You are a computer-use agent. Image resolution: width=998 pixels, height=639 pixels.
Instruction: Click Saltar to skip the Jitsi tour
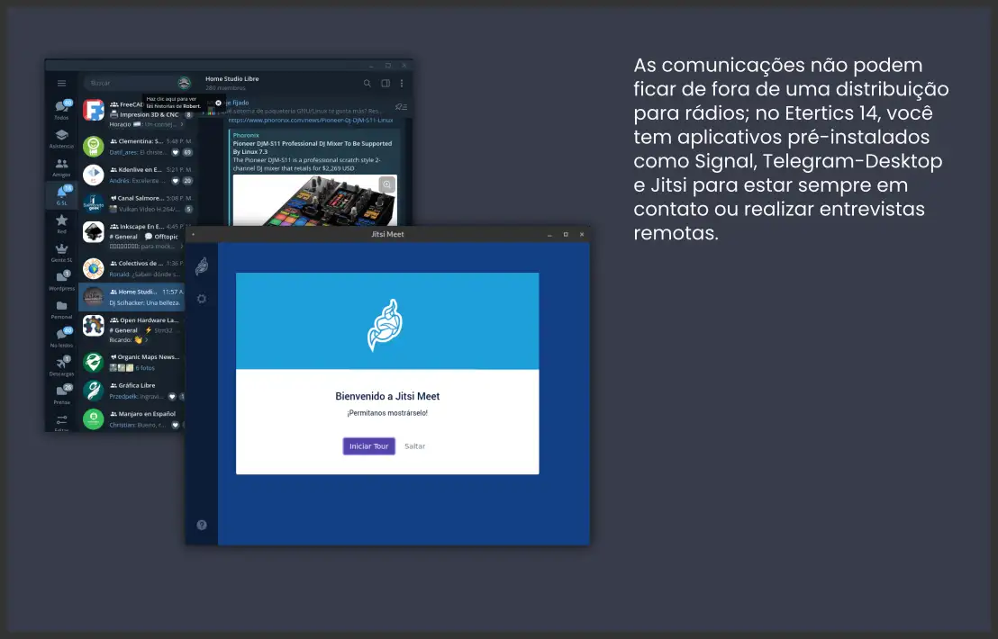coord(415,446)
